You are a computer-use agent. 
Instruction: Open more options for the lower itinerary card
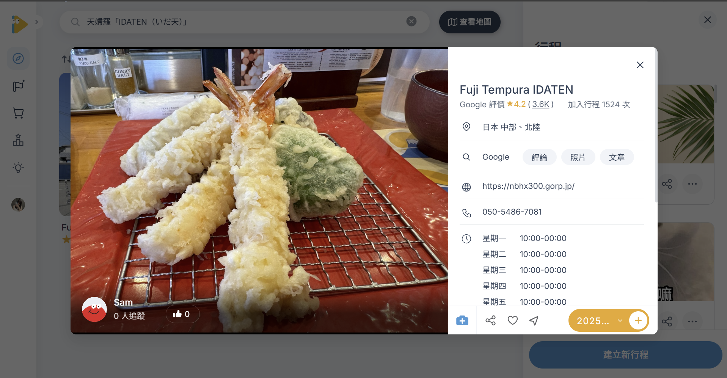coord(692,322)
